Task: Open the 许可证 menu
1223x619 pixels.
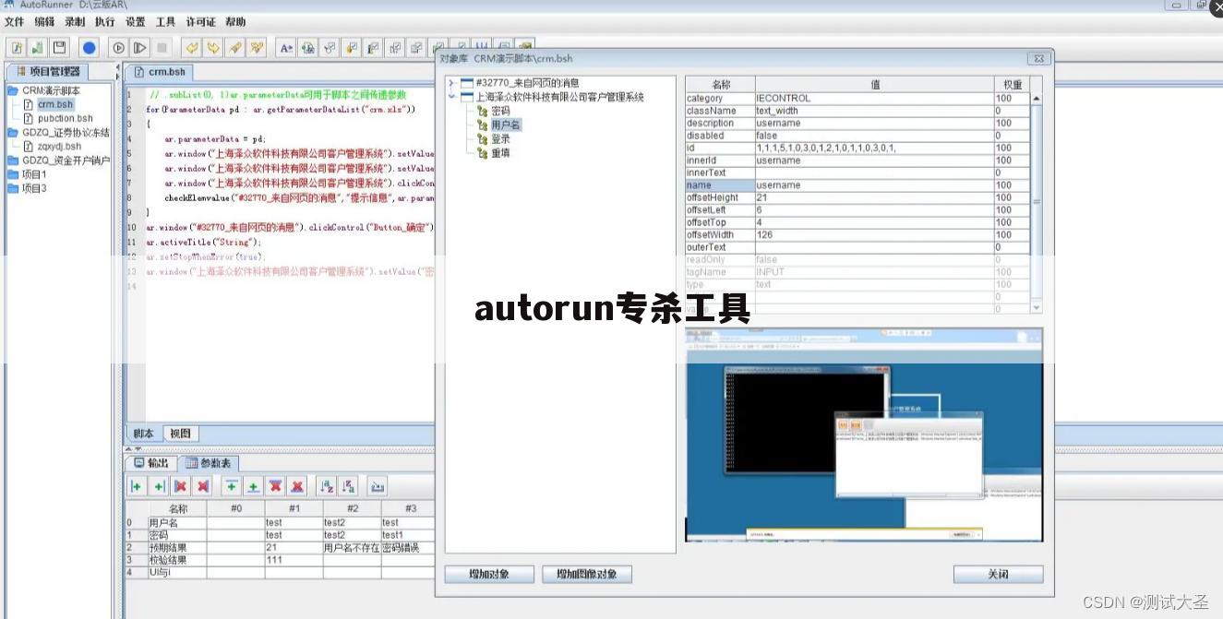Action: click(200, 22)
